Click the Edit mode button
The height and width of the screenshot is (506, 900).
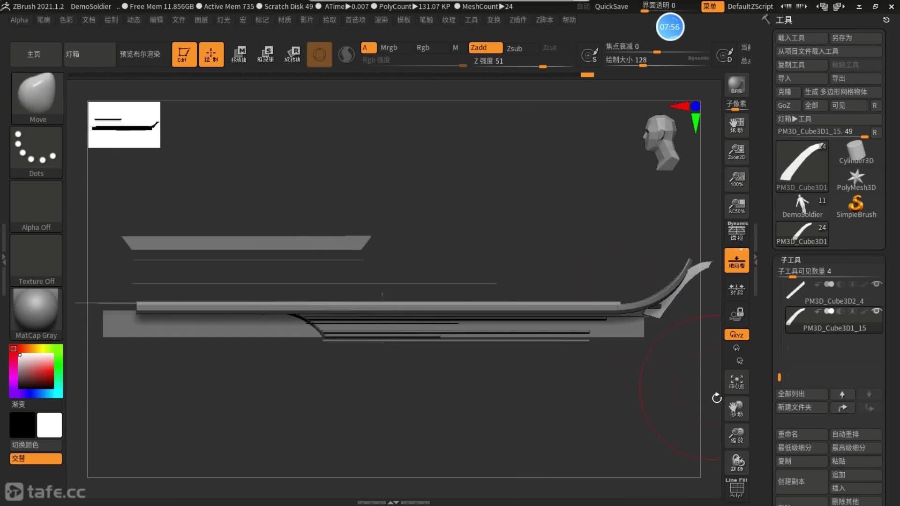pyautogui.click(x=184, y=54)
